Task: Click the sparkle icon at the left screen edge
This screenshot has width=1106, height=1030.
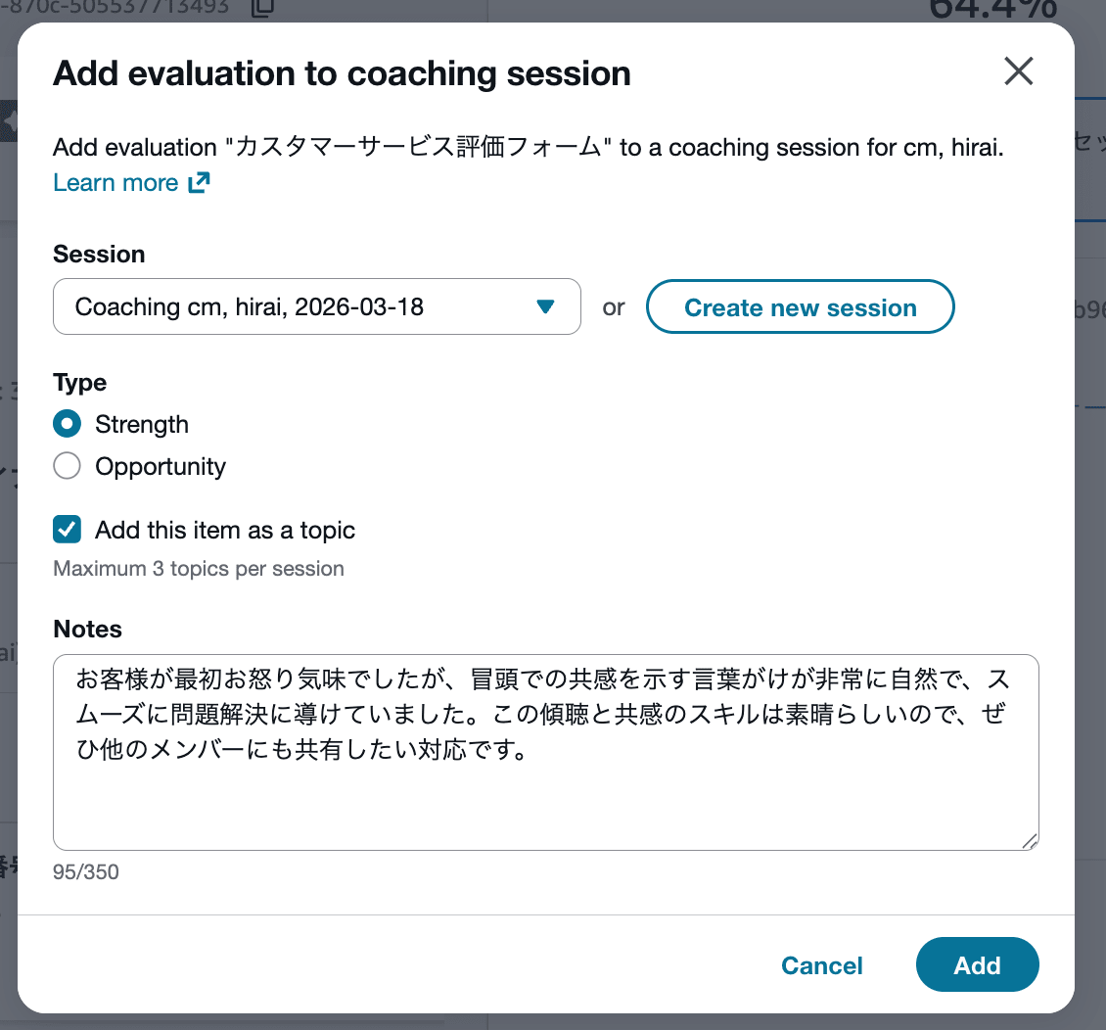Action: tap(9, 121)
